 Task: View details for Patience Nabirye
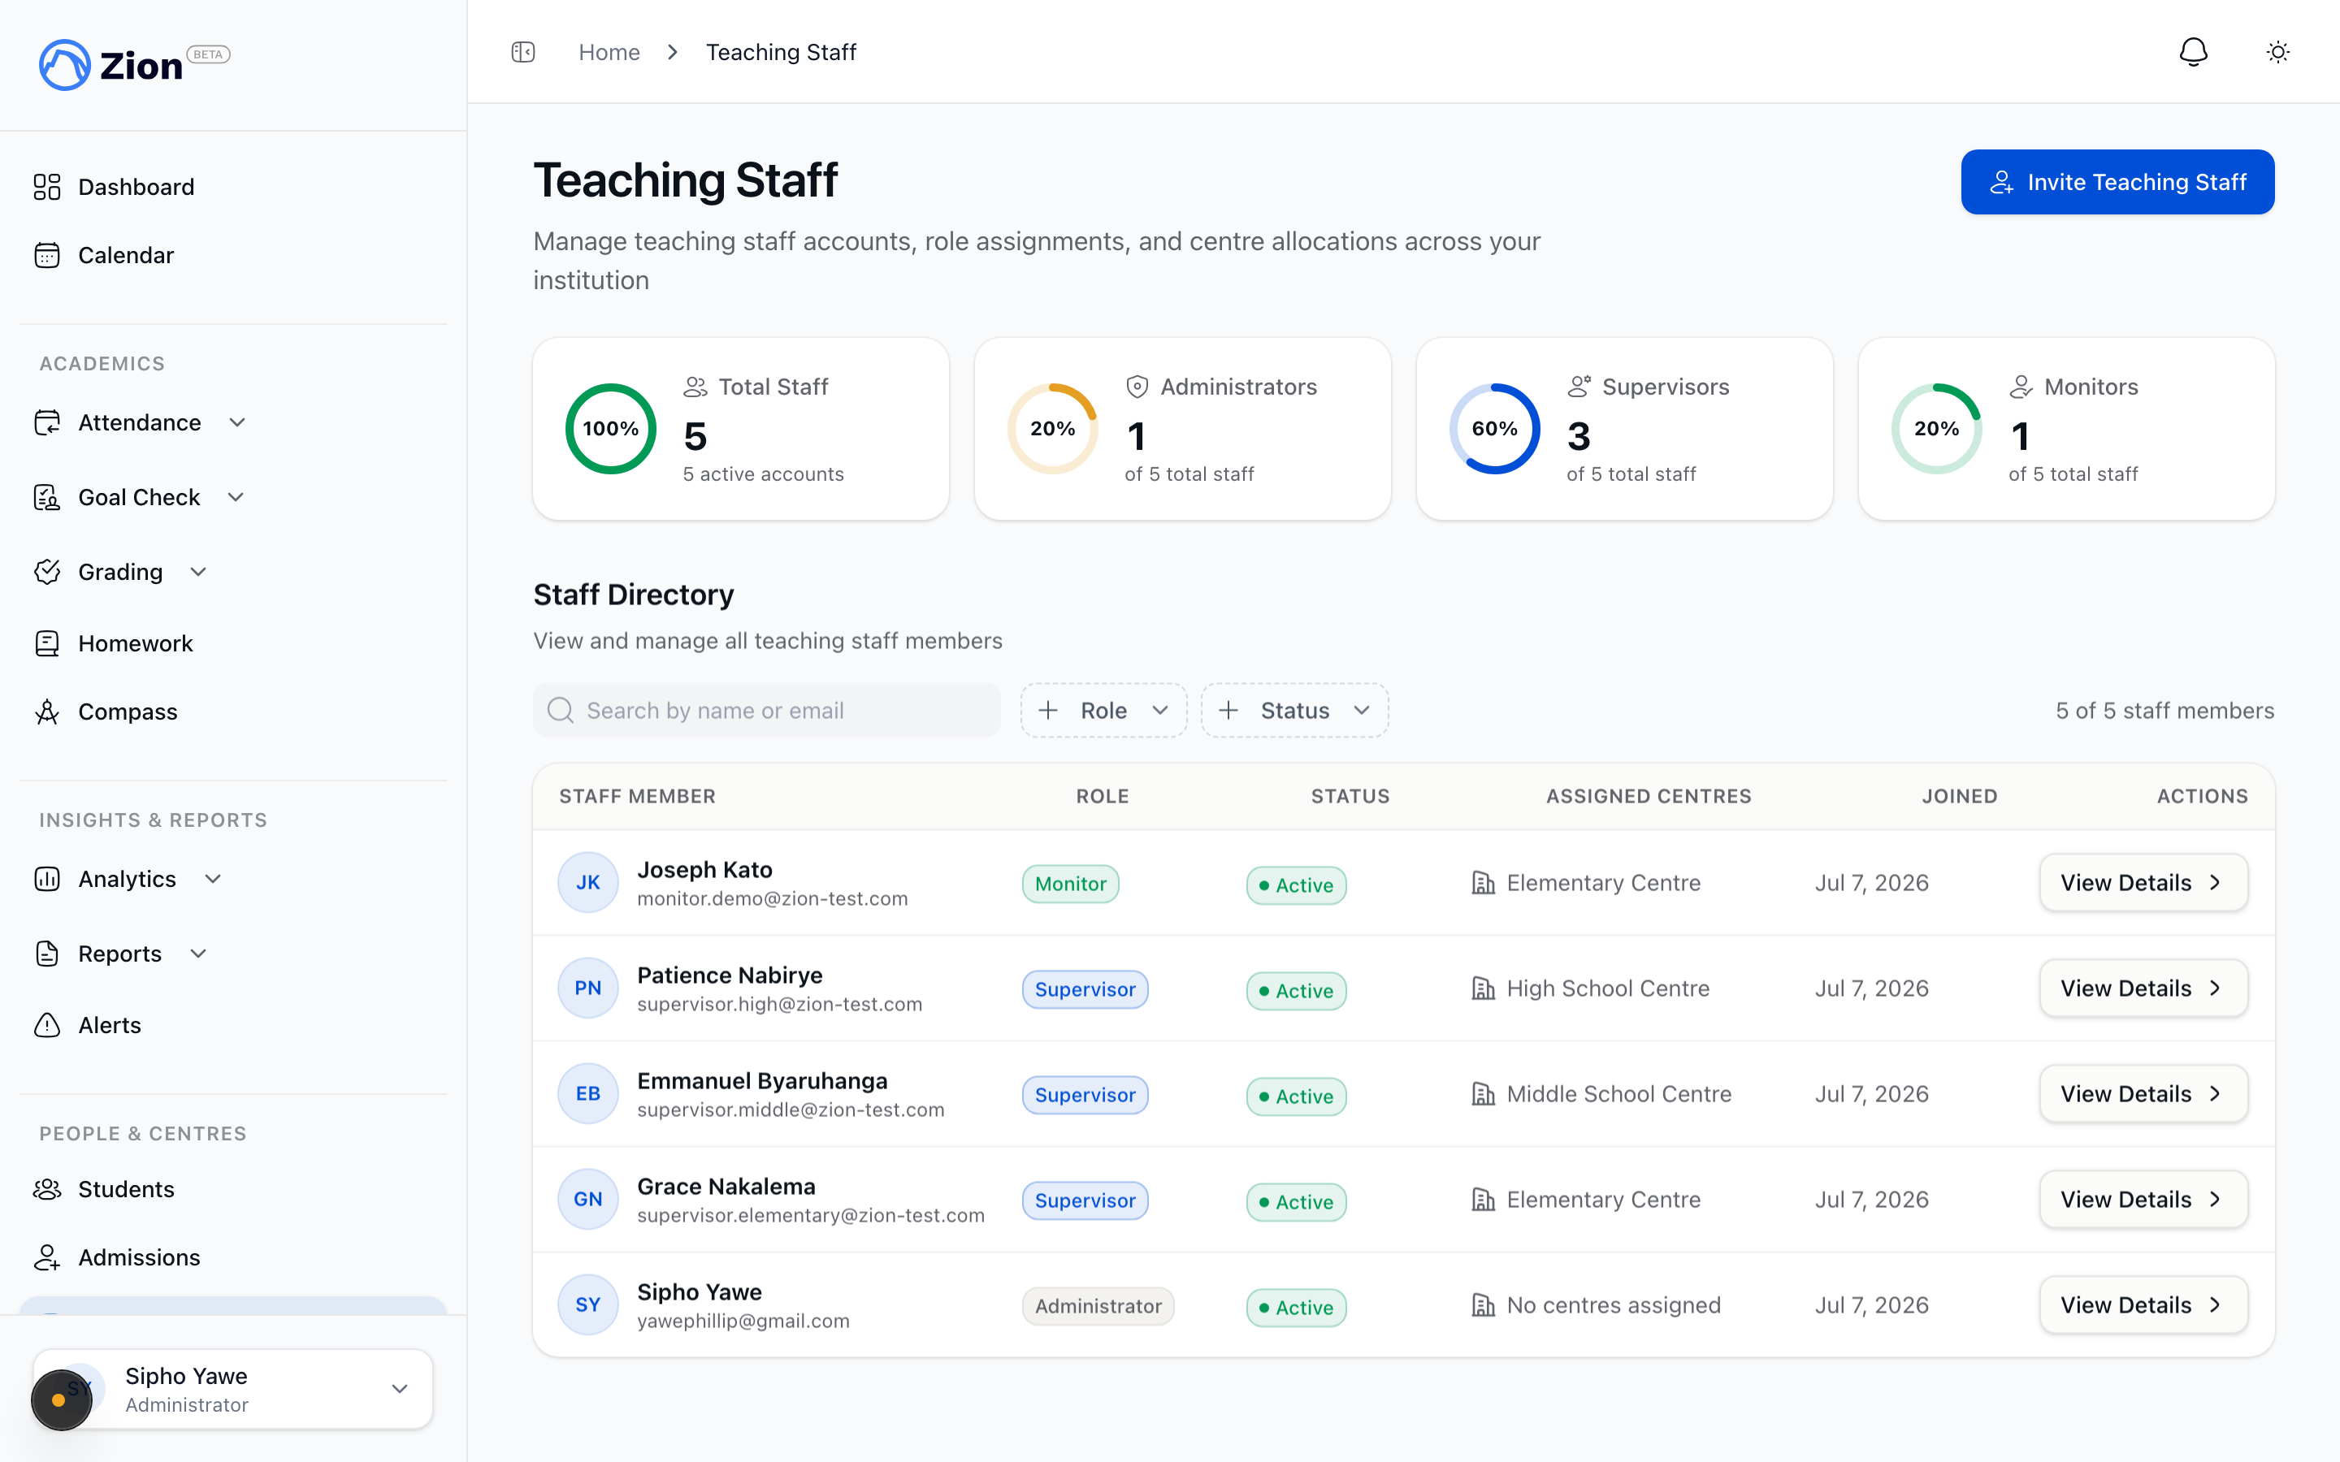(x=2143, y=988)
